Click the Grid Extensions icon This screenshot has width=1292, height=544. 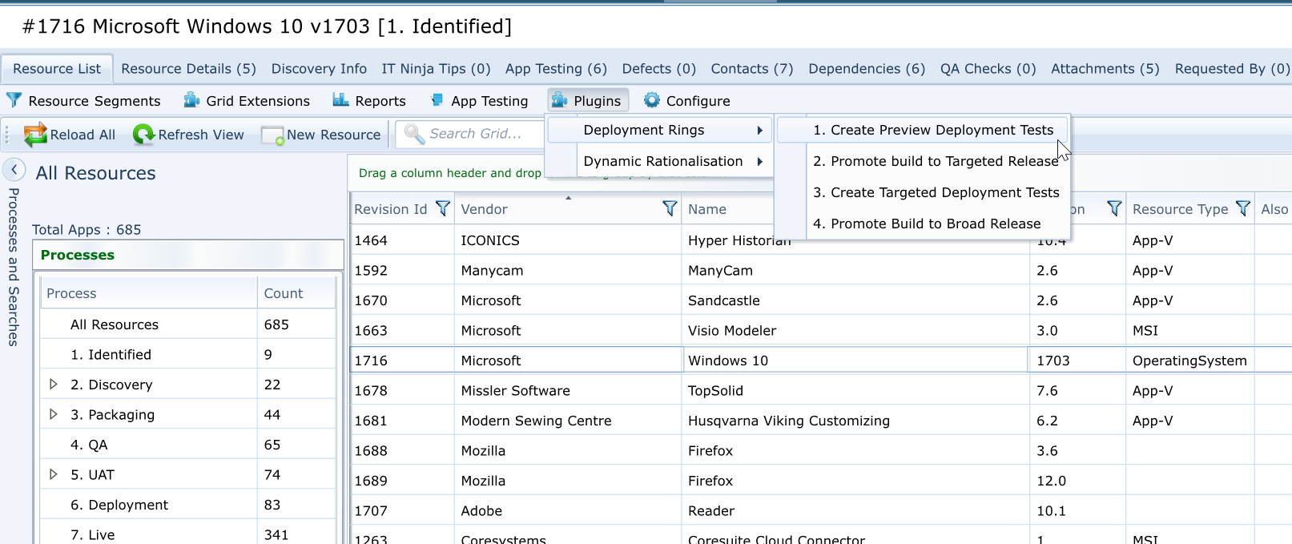tap(191, 100)
